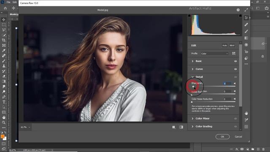Click OK to apply Camera Raw

tap(222, 137)
